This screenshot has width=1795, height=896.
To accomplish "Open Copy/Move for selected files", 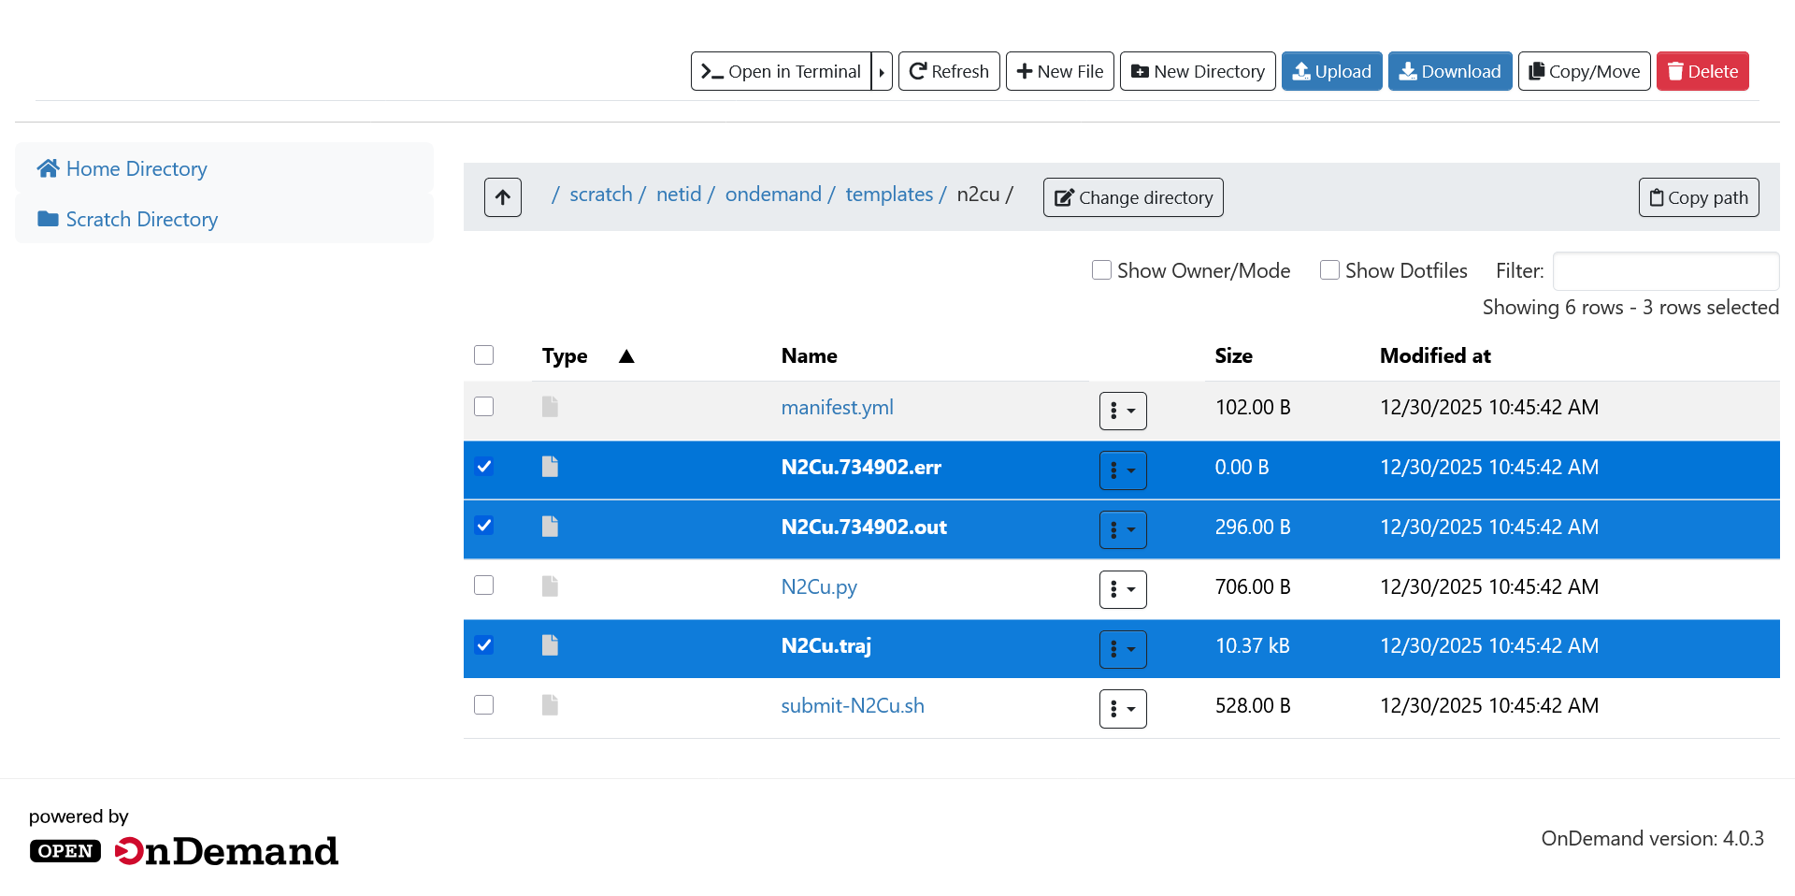I will [x=1584, y=71].
